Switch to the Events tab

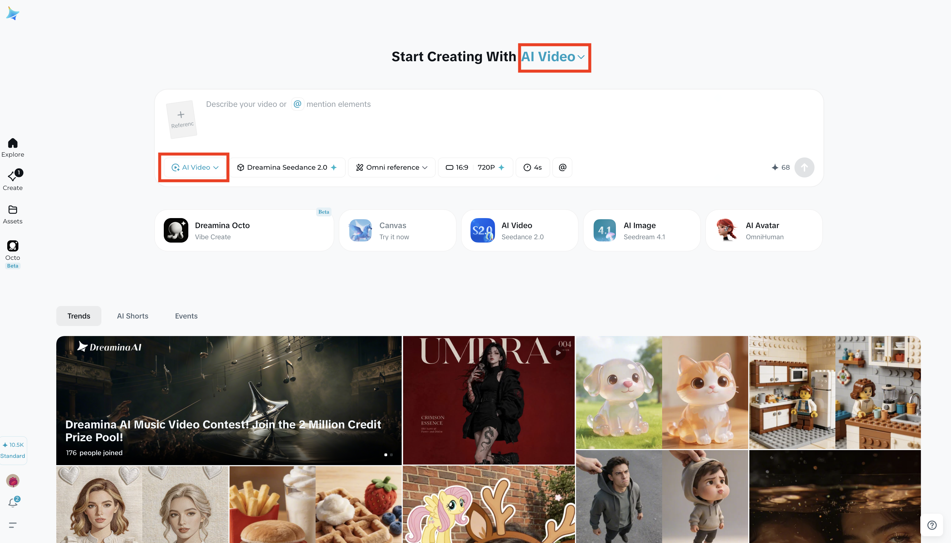point(186,316)
